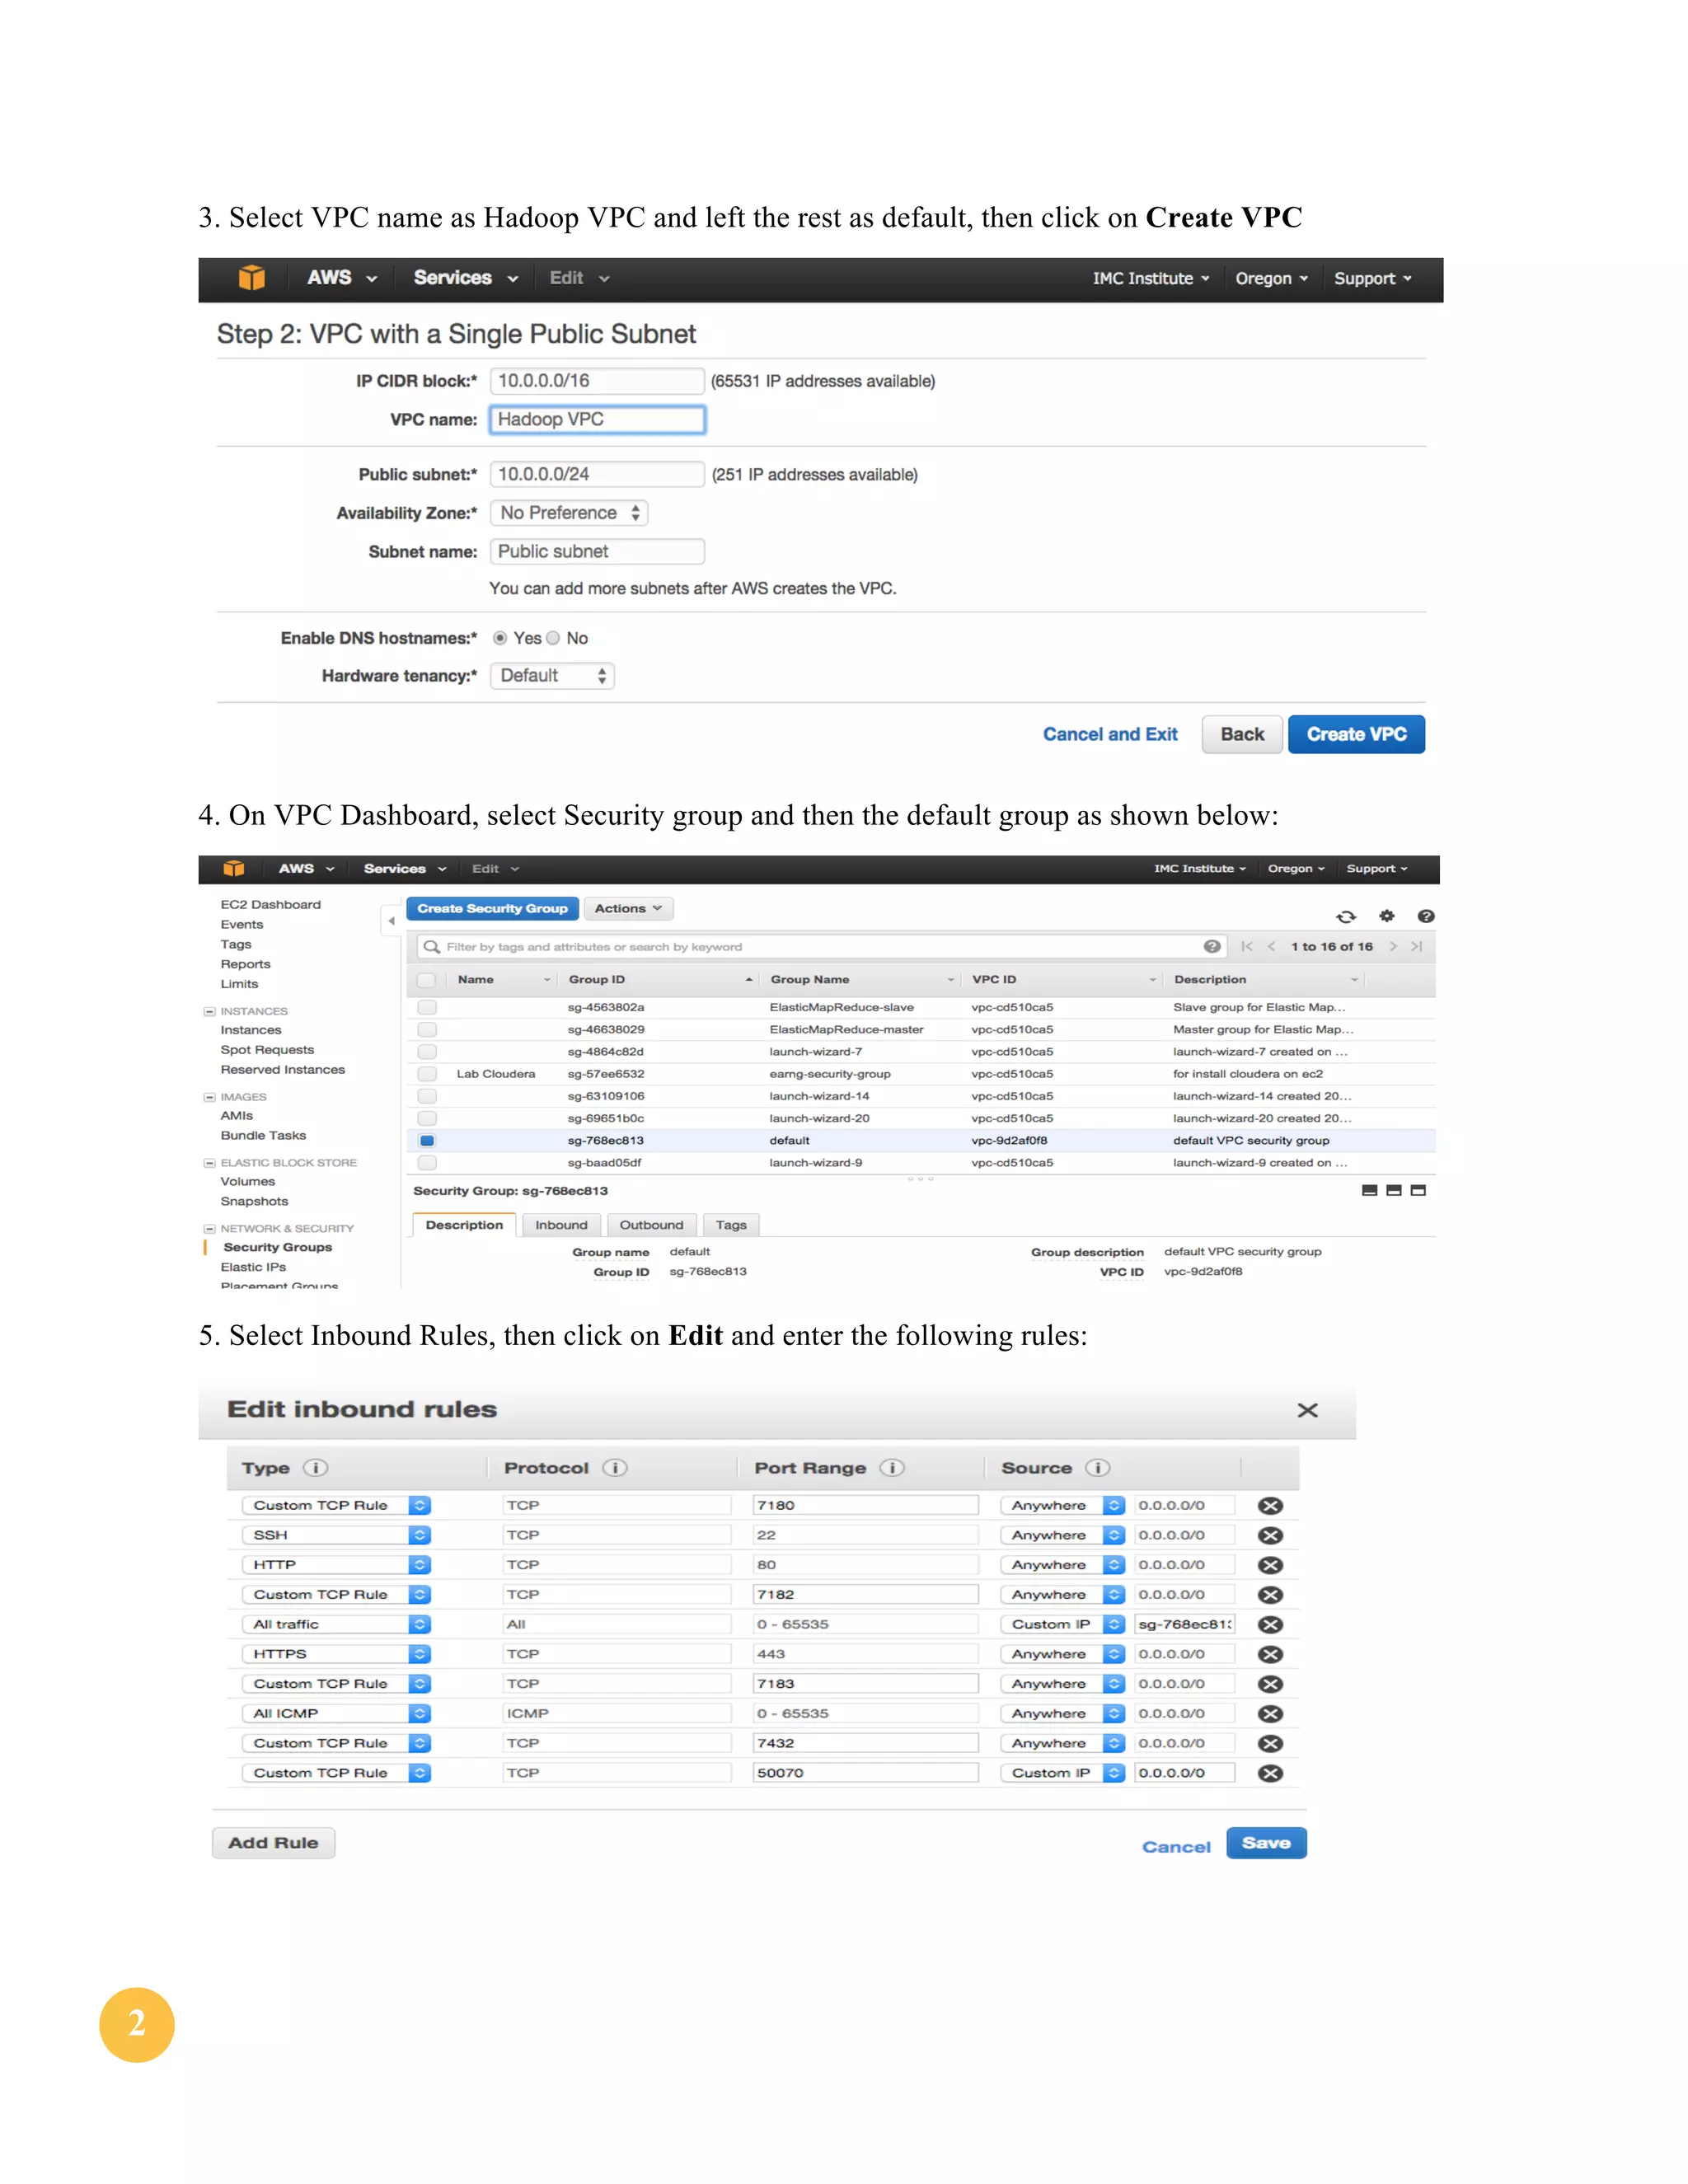Change the Source dropdown of the port 7180 rule
The height and width of the screenshot is (2184, 1688).
pyautogui.click(x=1063, y=1506)
